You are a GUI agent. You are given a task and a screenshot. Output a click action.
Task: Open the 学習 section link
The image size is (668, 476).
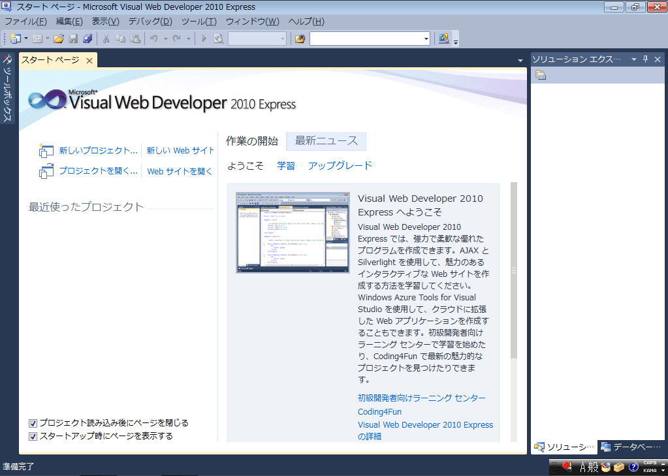pyautogui.click(x=286, y=165)
